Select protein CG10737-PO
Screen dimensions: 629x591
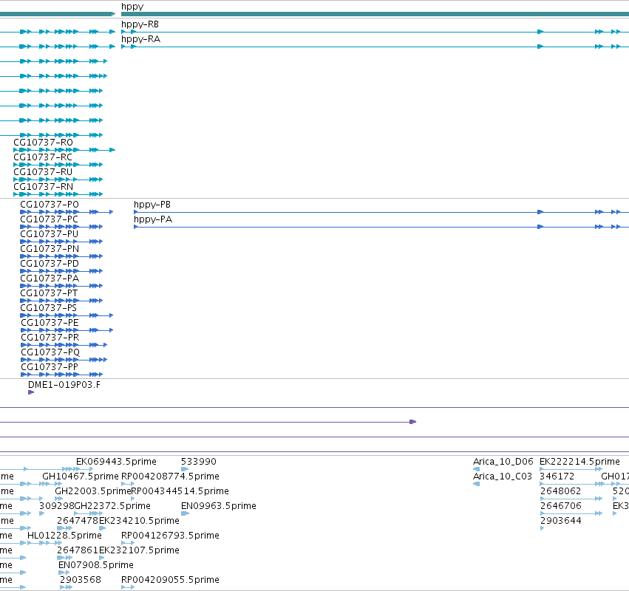50,205
